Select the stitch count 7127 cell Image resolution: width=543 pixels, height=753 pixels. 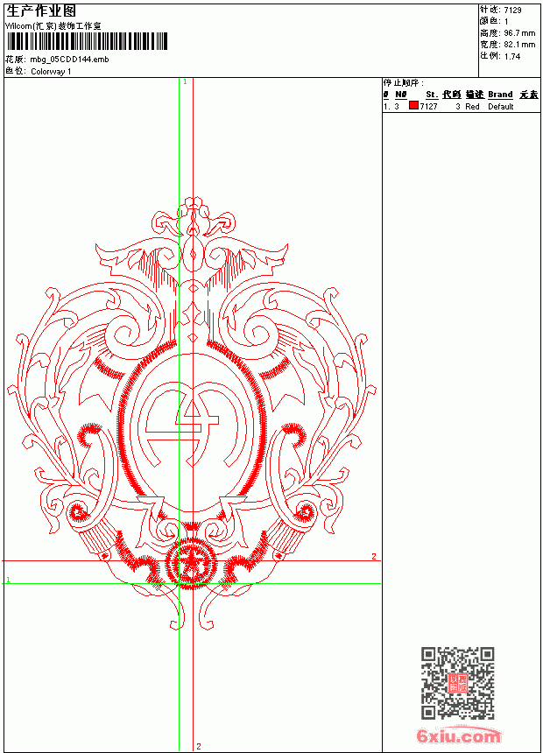pos(428,107)
